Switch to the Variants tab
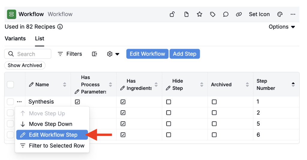The height and width of the screenshot is (160, 307). point(15,39)
